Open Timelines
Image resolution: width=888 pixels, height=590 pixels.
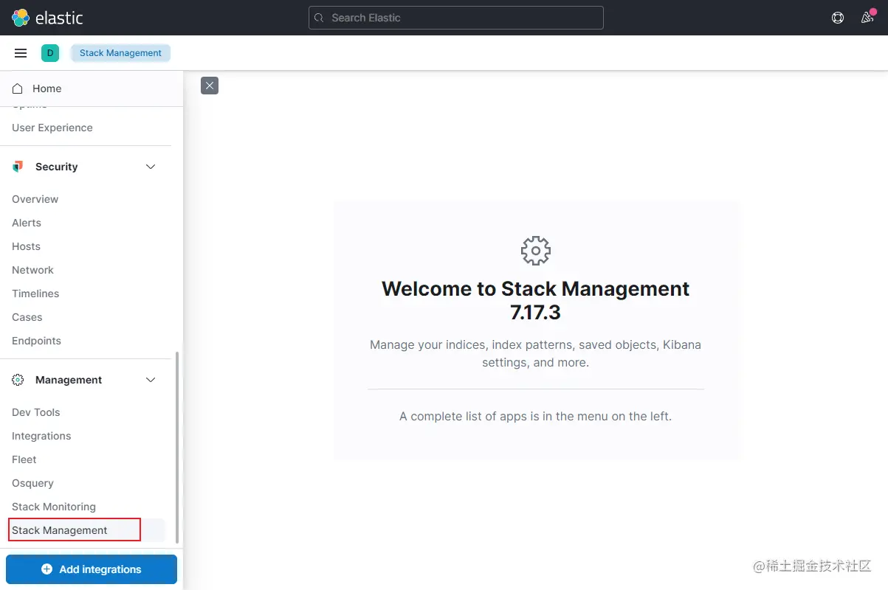tap(35, 294)
